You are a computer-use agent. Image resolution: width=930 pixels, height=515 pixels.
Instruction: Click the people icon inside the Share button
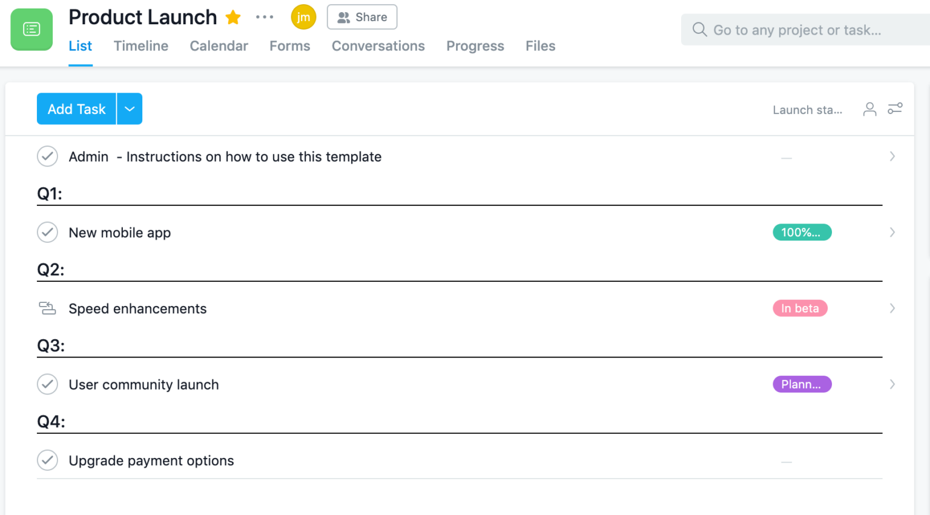click(344, 17)
